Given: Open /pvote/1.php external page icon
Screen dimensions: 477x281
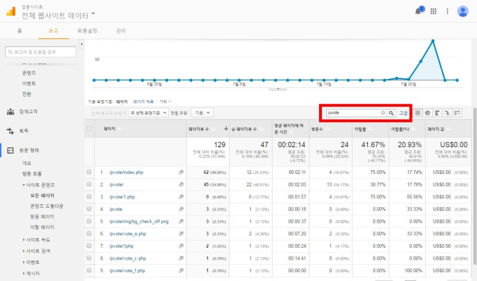Looking at the screenshot, I should click(181, 196).
